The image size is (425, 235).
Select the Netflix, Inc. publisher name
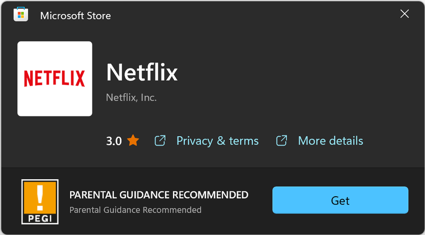coord(131,97)
